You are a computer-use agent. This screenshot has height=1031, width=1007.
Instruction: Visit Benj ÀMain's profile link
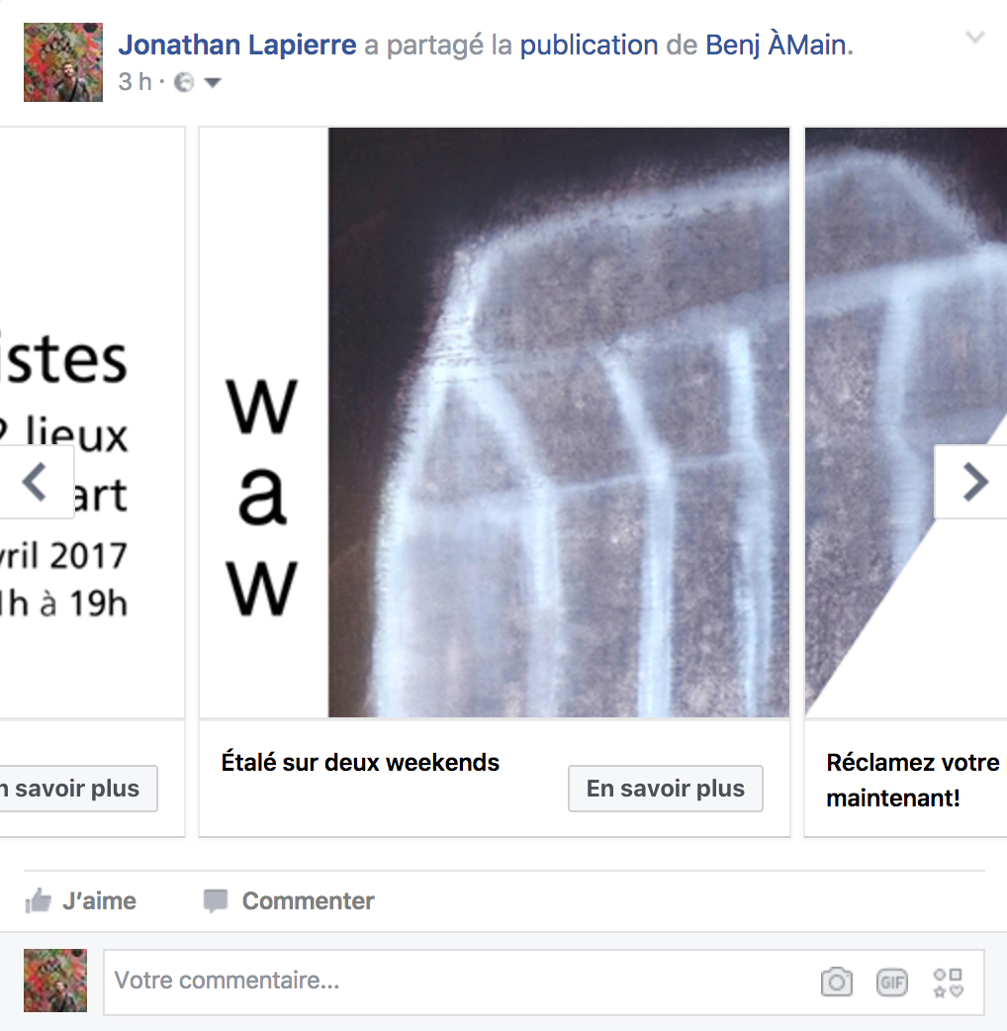[x=778, y=45]
